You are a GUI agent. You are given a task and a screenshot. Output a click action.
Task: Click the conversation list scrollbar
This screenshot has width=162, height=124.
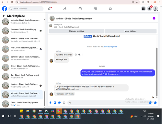(x=44, y=99)
